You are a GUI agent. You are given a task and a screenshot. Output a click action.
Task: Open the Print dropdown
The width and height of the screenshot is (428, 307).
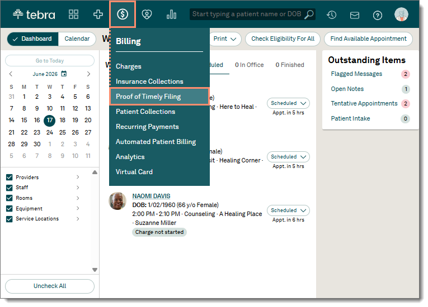225,39
